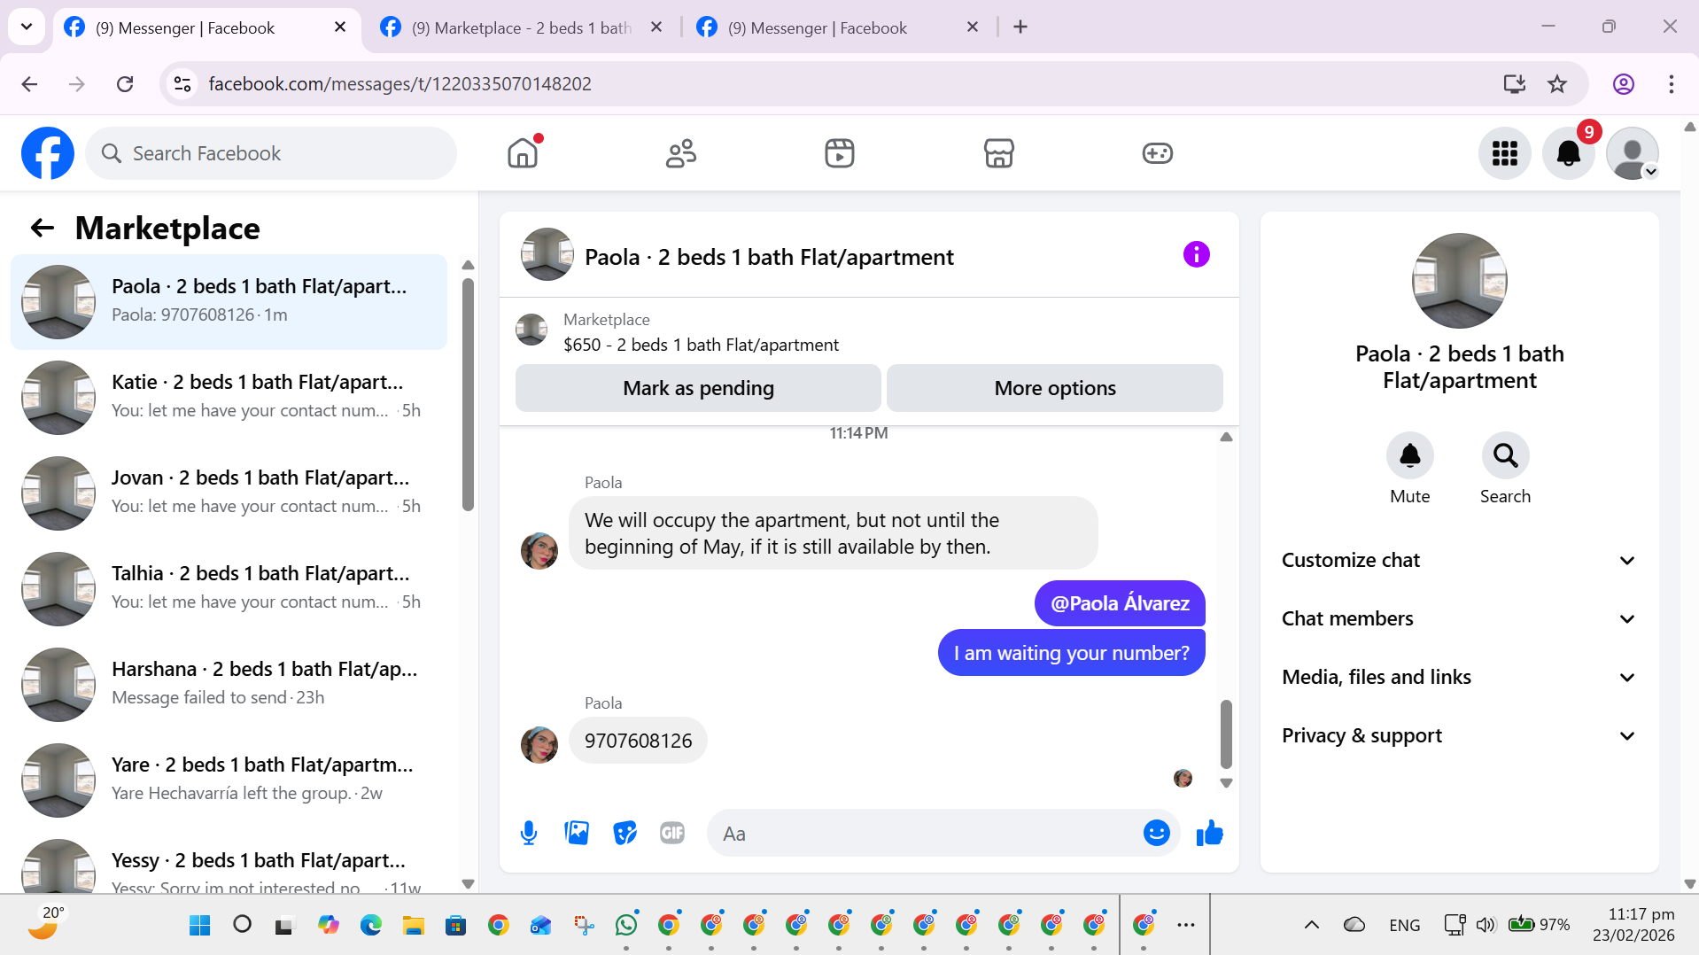Click the back arrow beside Marketplace
The image size is (1699, 955).
[x=43, y=228]
